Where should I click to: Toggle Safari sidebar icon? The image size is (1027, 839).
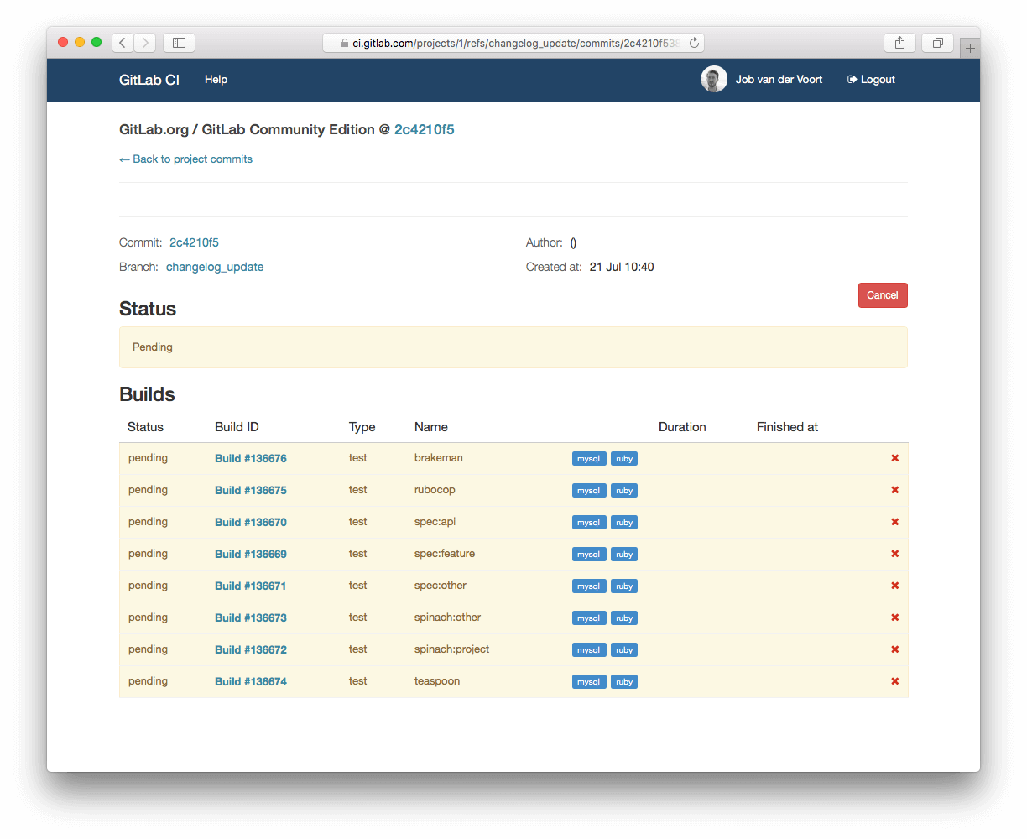179,43
